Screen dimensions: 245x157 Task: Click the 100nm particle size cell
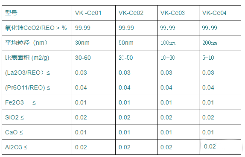click(178, 43)
